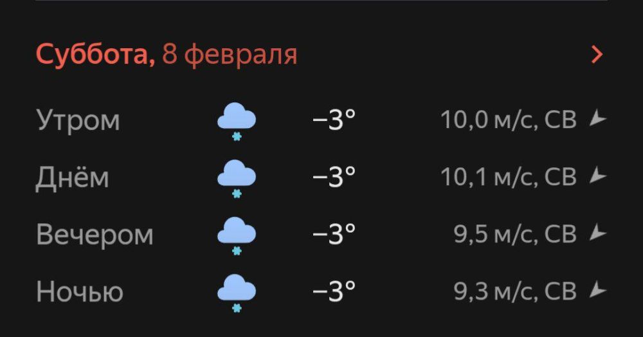Screen dimensions: 643x337
Task: Click the snow cloud icon for Ночью
Action: click(237, 293)
